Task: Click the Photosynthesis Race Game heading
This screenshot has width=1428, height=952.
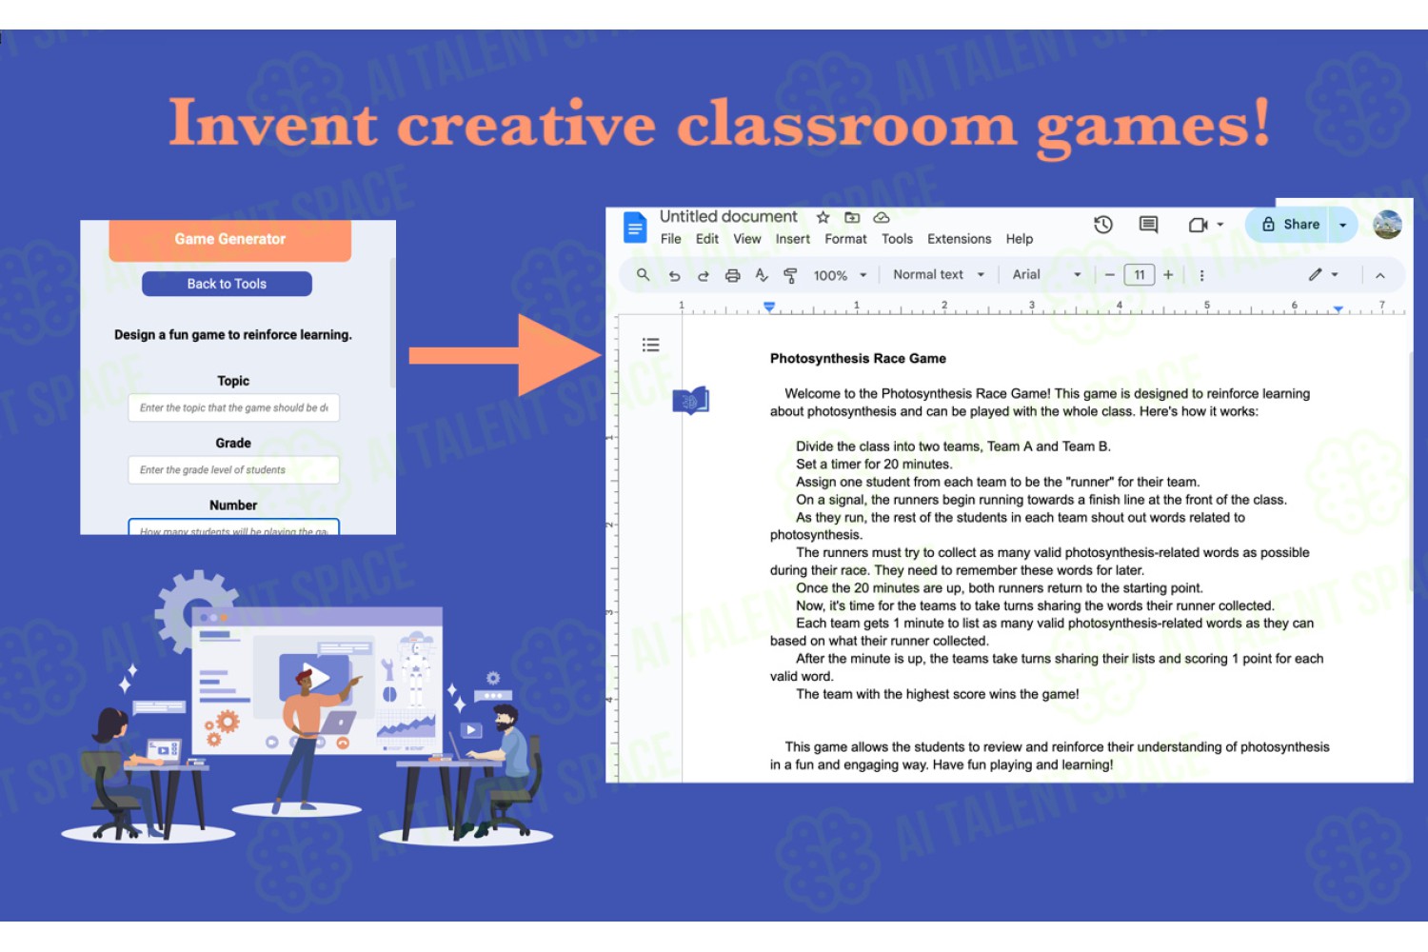Action: click(858, 359)
